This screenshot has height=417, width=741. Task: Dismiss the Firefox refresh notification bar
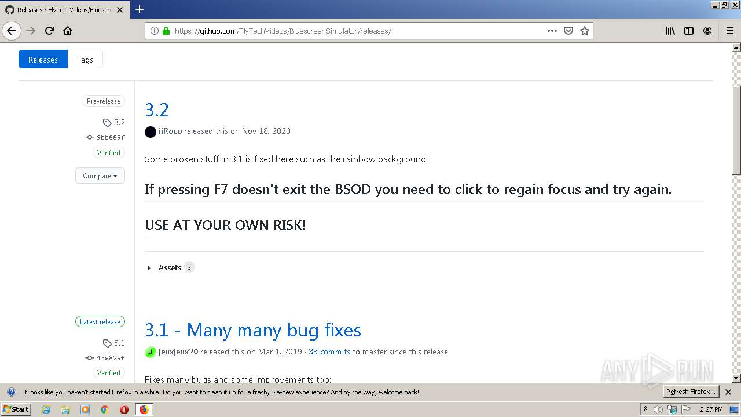point(728,392)
